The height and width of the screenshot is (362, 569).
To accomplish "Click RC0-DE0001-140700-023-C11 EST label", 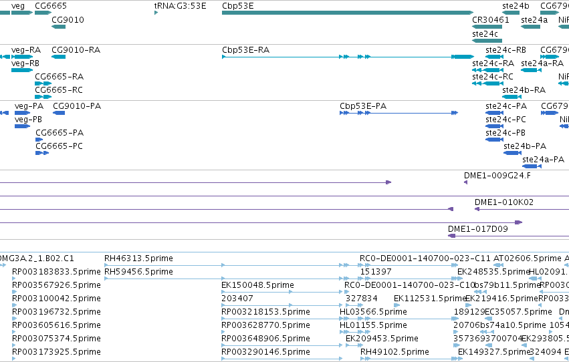I will click(425, 258).
